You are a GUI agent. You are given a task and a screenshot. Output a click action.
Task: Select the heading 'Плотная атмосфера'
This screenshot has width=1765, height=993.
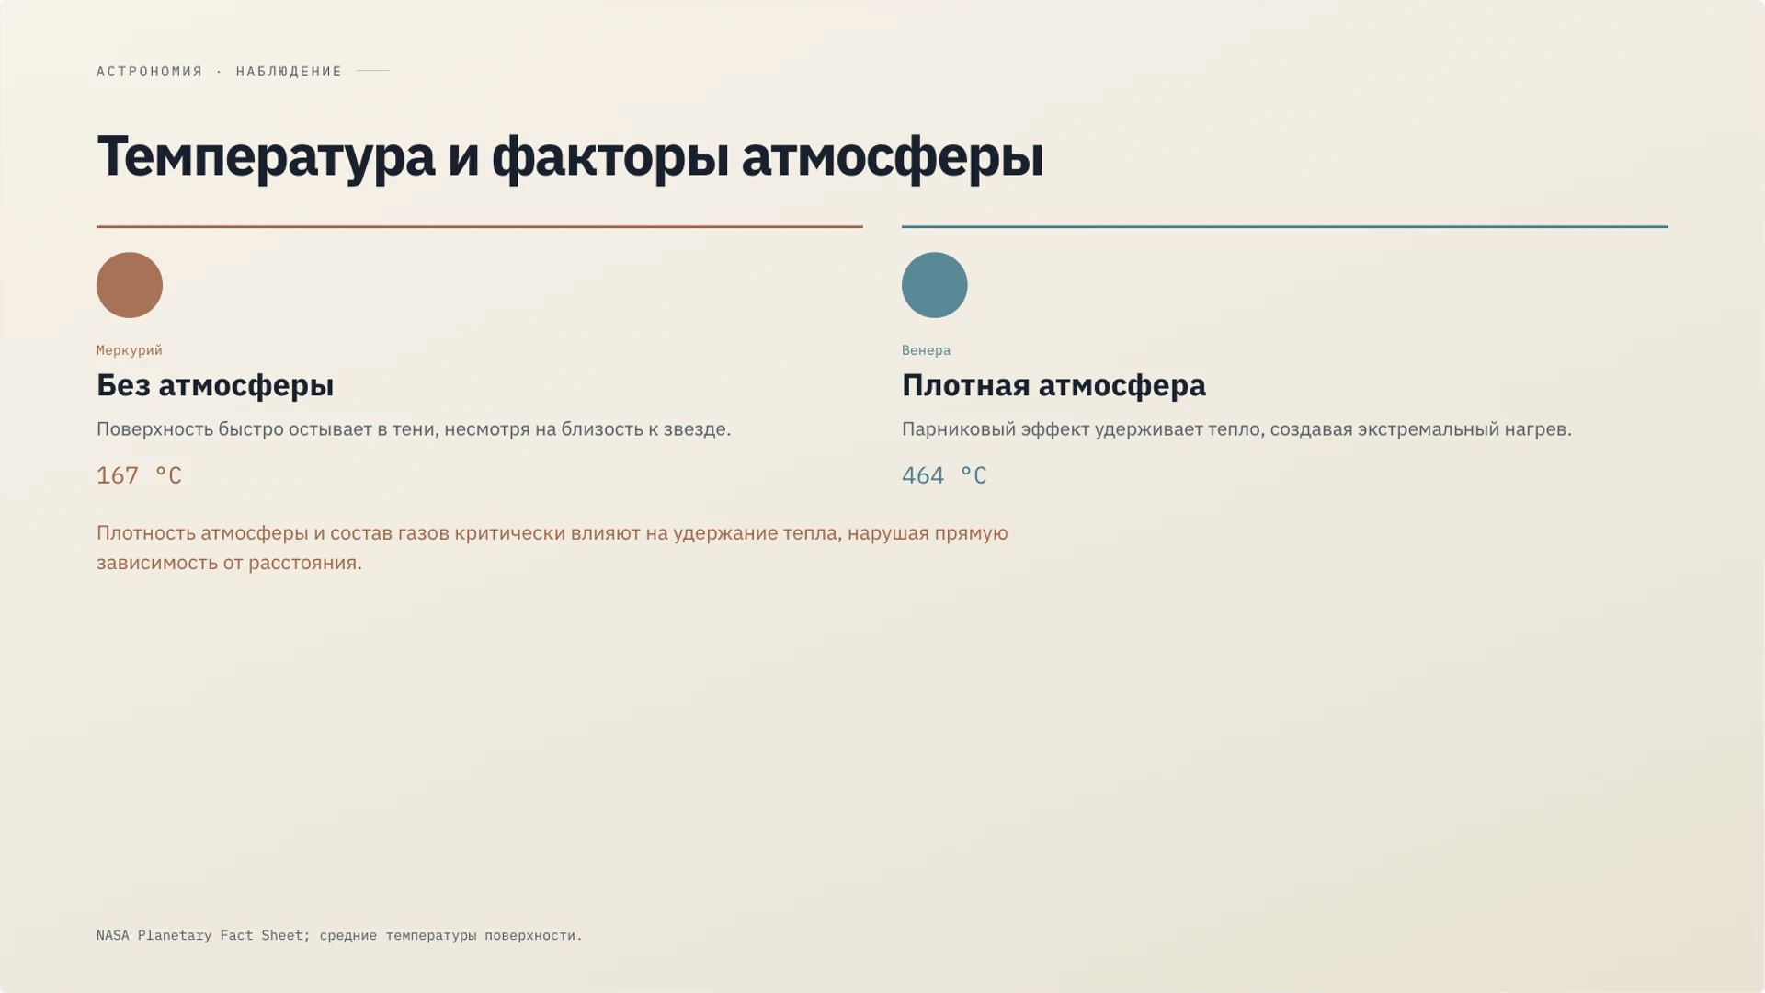1053,385
